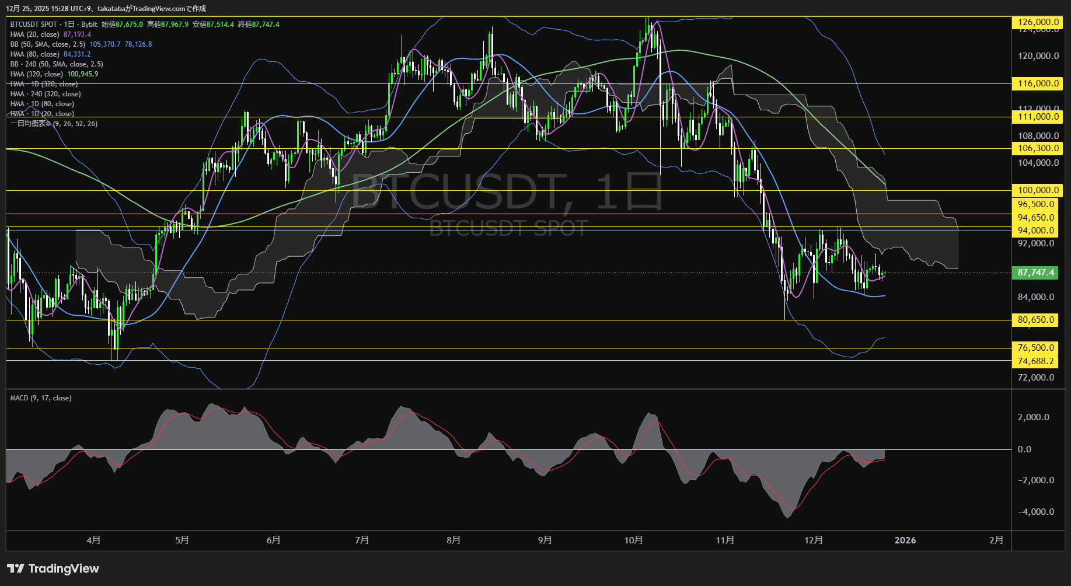Click the MACD (9, 17, close) pane label
The image size is (1071, 586).
click(40, 397)
